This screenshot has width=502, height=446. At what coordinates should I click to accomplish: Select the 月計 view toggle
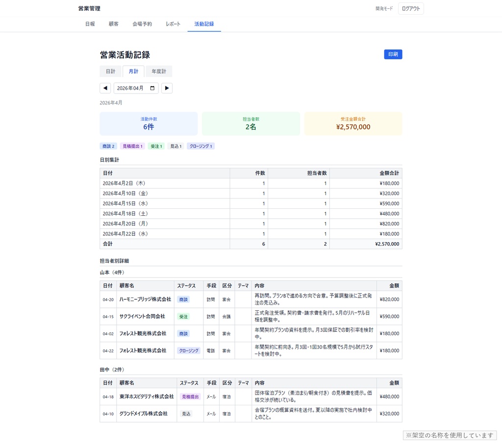click(133, 71)
